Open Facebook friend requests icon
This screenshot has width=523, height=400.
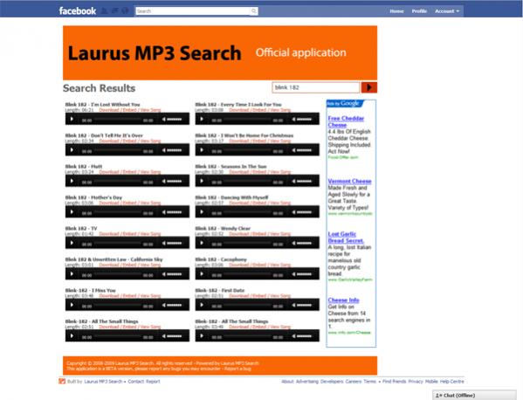click(x=105, y=11)
